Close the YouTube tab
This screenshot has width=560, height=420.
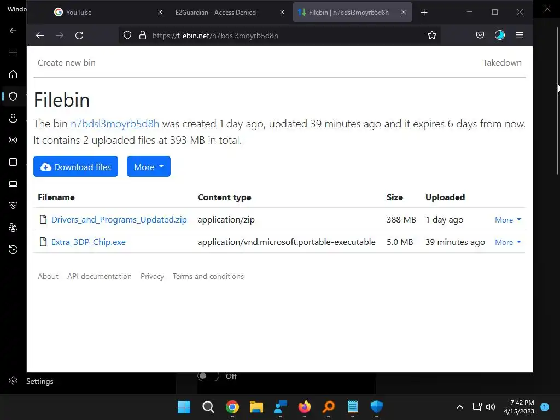(160, 13)
